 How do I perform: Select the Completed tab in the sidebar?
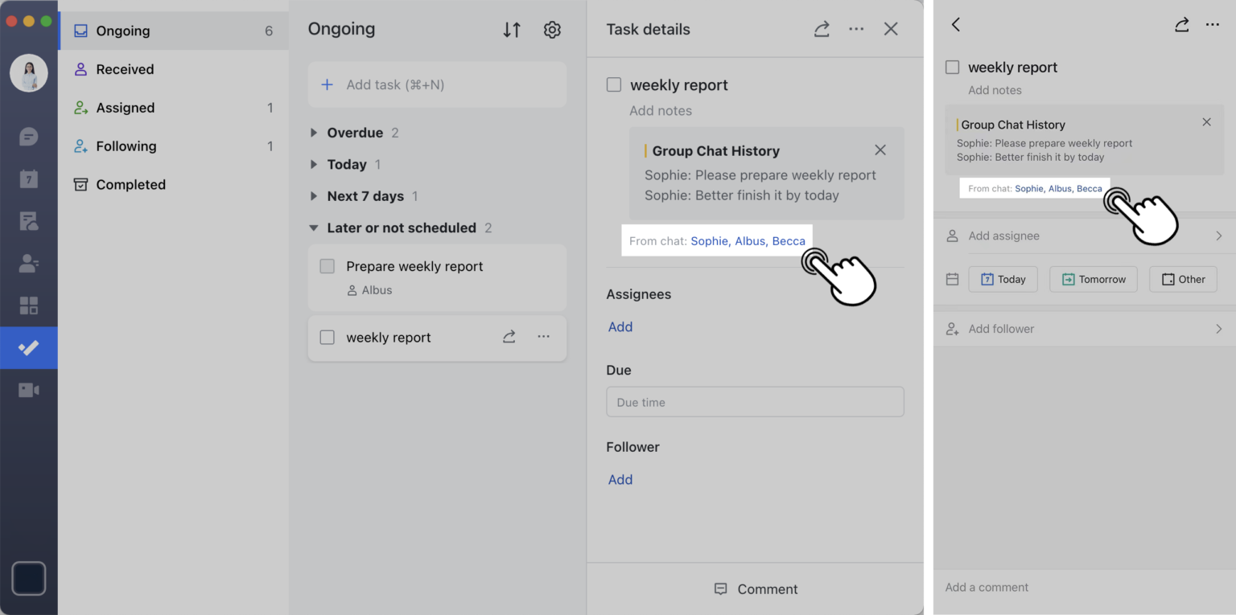129,184
